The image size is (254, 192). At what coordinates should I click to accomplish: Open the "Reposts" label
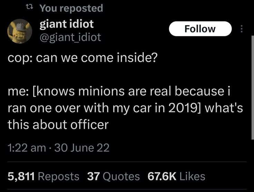point(58,176)
